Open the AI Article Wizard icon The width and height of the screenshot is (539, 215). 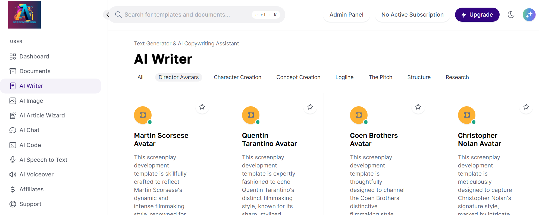[x=13, y=116]
